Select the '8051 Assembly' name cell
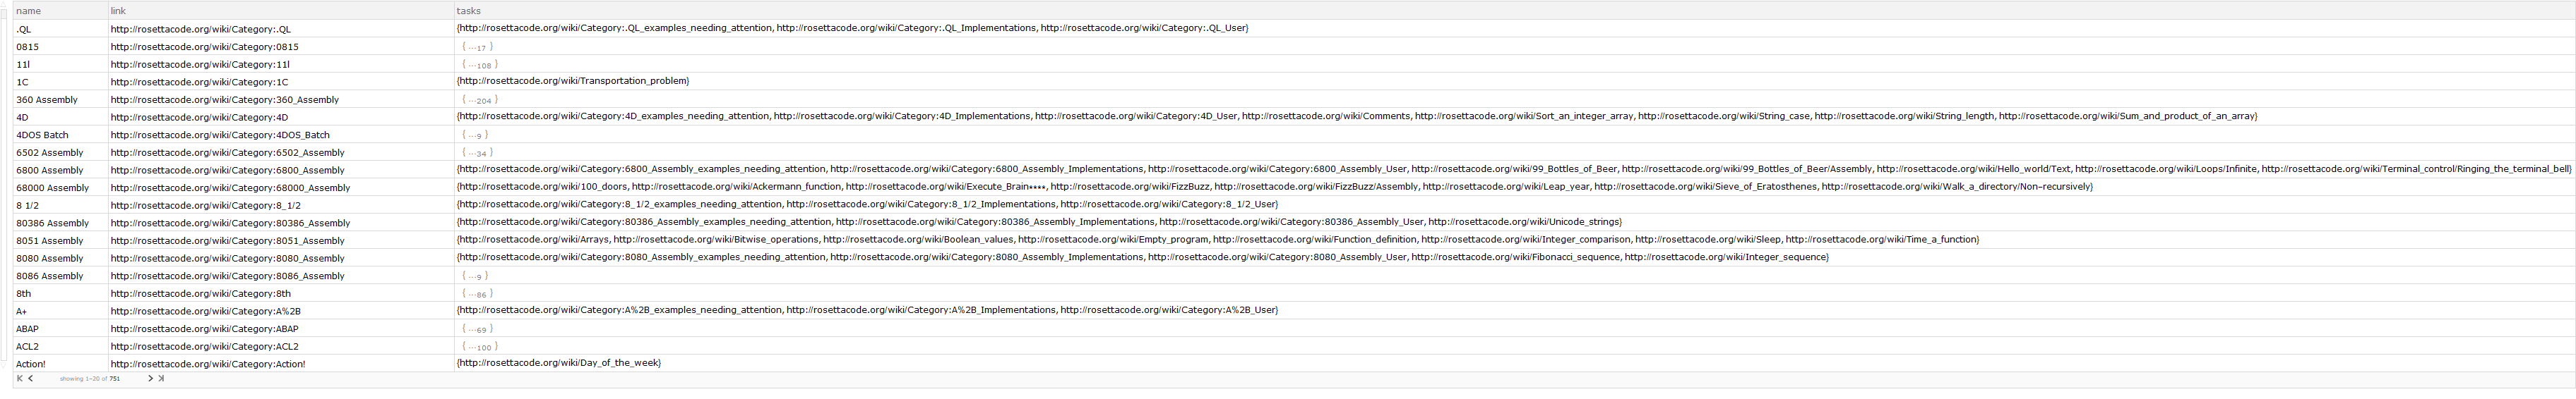This screenshot has height=399, width=2576. pos(60,240)
